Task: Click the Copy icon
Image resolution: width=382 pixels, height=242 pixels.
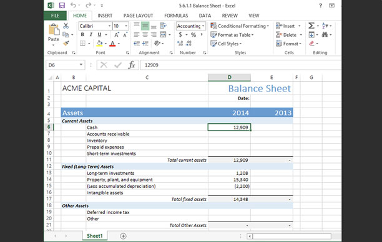Action: pyautogui.click(x=66, y=34)
